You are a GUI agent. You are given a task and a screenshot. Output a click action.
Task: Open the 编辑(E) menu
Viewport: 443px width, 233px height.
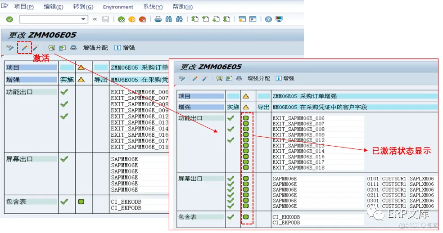click(53, 7)
